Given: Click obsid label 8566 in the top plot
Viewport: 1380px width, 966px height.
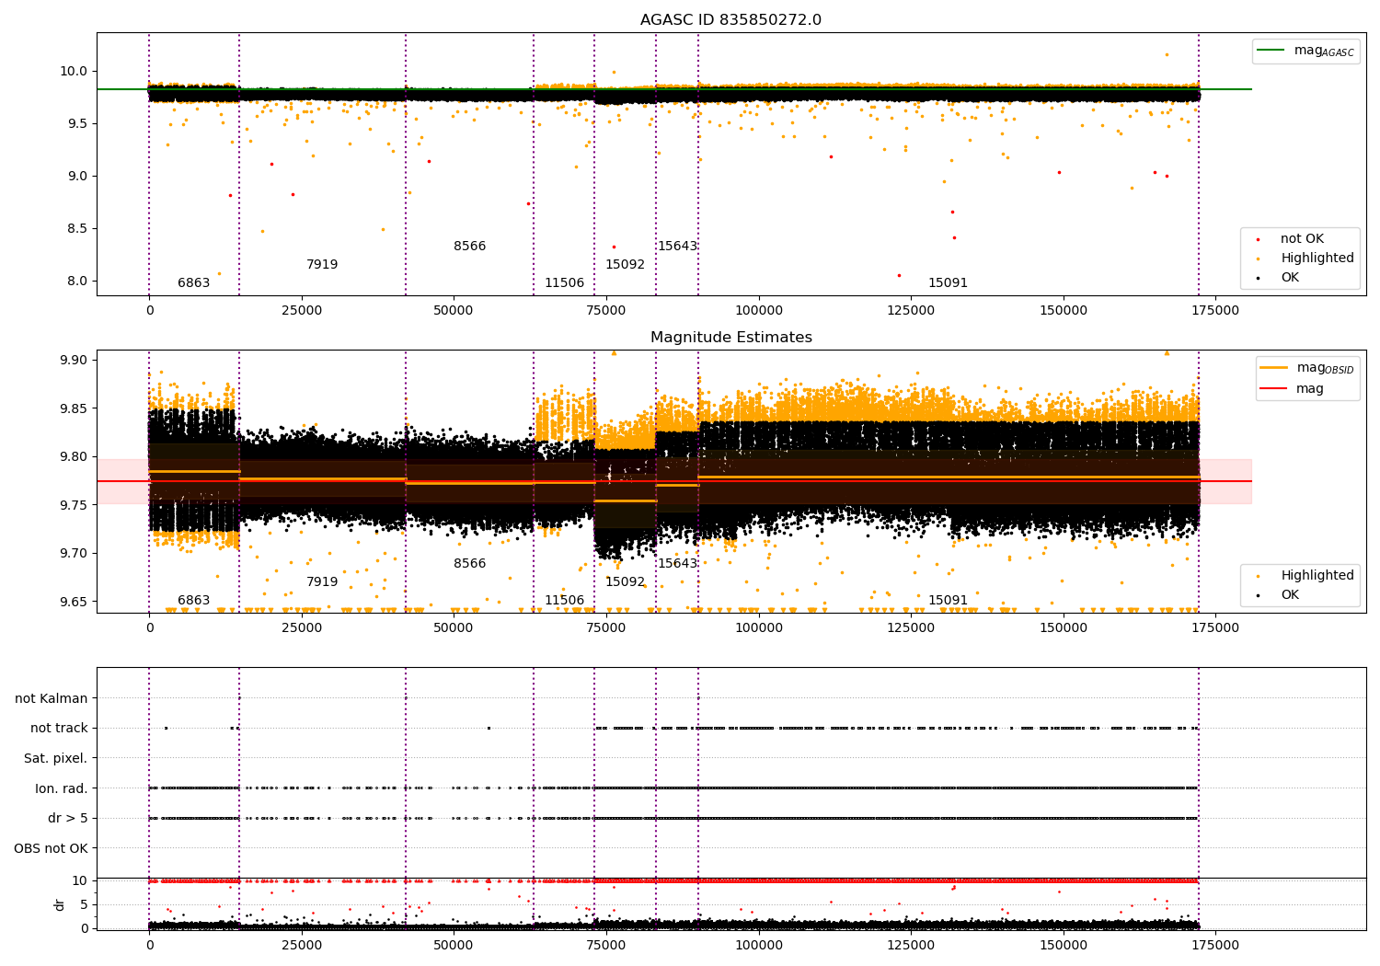Looking at the screenshot, I should [x=469, y=247].
